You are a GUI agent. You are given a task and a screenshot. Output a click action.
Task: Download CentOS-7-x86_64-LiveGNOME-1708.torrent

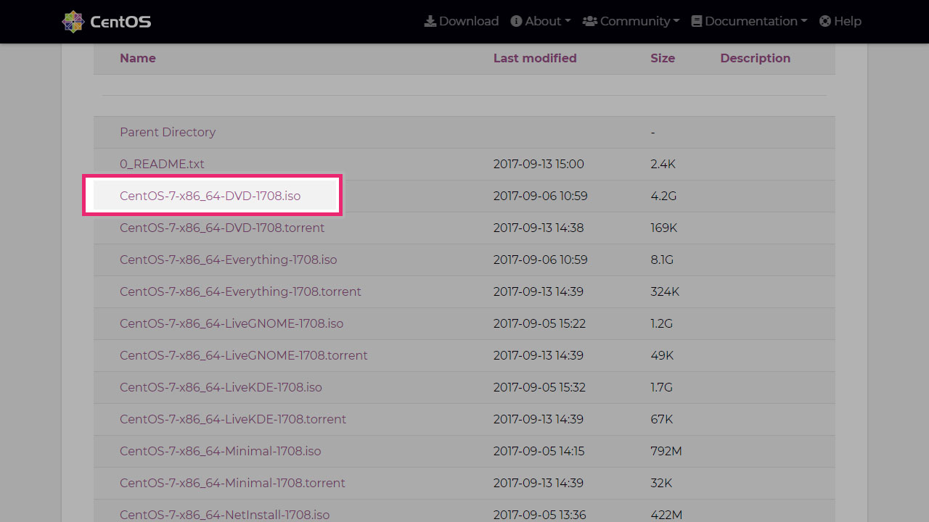(x=244, y=355)
